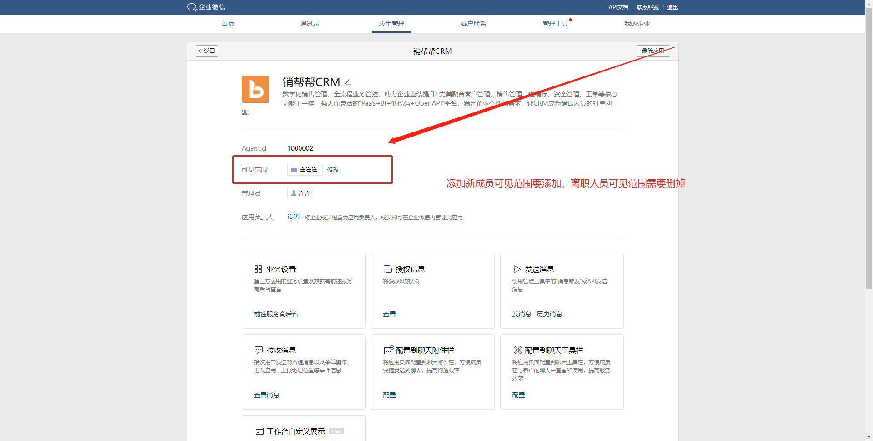Open the 客户联系 tab
Image resolution: width=873 pixels, height=441 pixels.
[473, 24]
